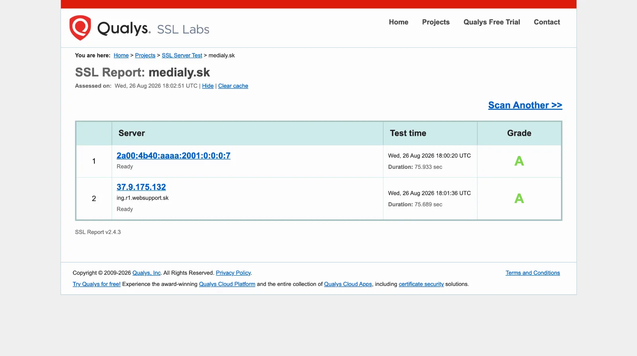Click test time 18:01:36 UTC cell text
This screenshot has width=637, height=356.
click(430, 193)
